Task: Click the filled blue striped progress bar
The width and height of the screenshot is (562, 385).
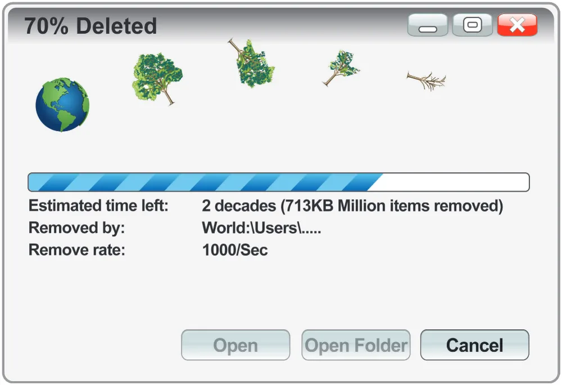Action: [205, 182]
